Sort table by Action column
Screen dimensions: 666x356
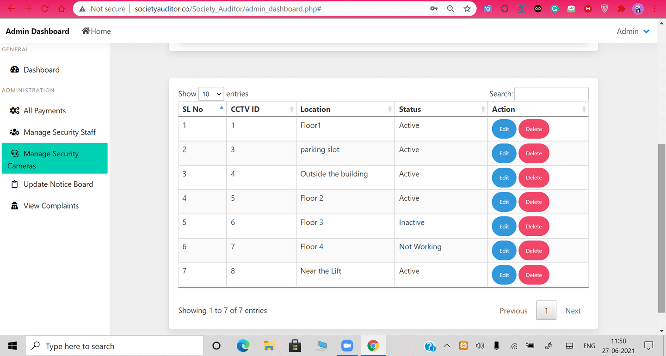tap(538, 109)
